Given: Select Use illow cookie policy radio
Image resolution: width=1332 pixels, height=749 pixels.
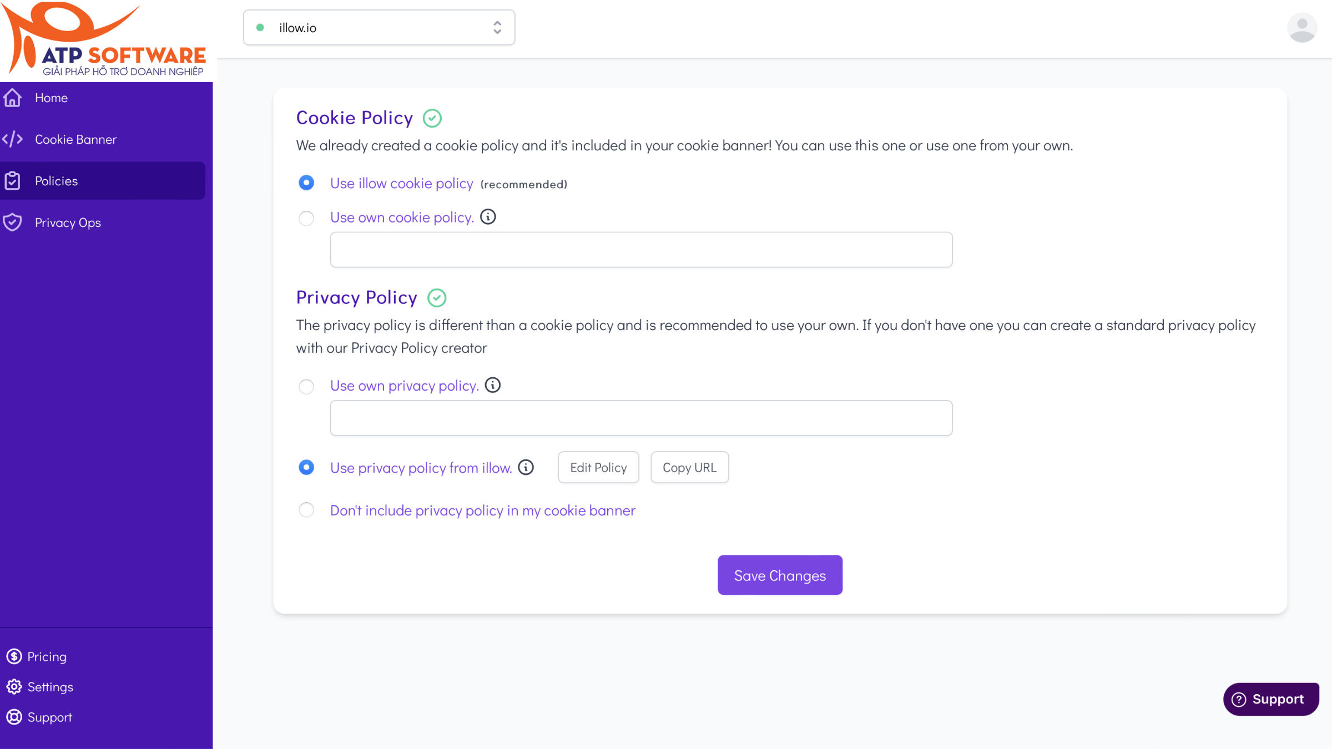Looking at the screenshot, I should [306, 183].
